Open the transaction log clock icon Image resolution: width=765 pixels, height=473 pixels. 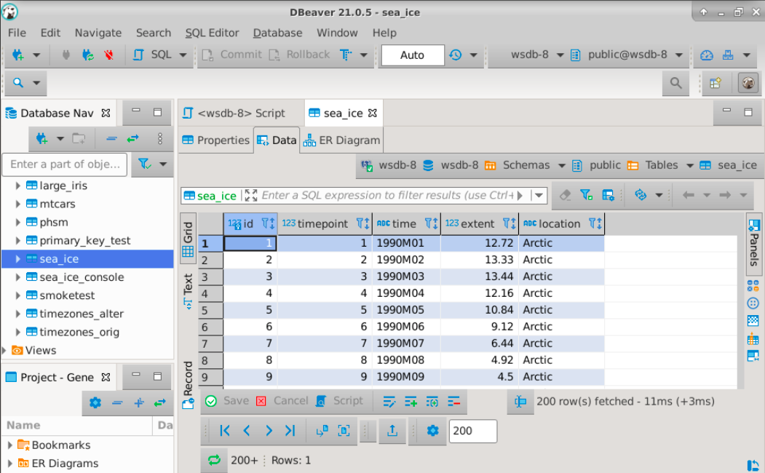456,55
